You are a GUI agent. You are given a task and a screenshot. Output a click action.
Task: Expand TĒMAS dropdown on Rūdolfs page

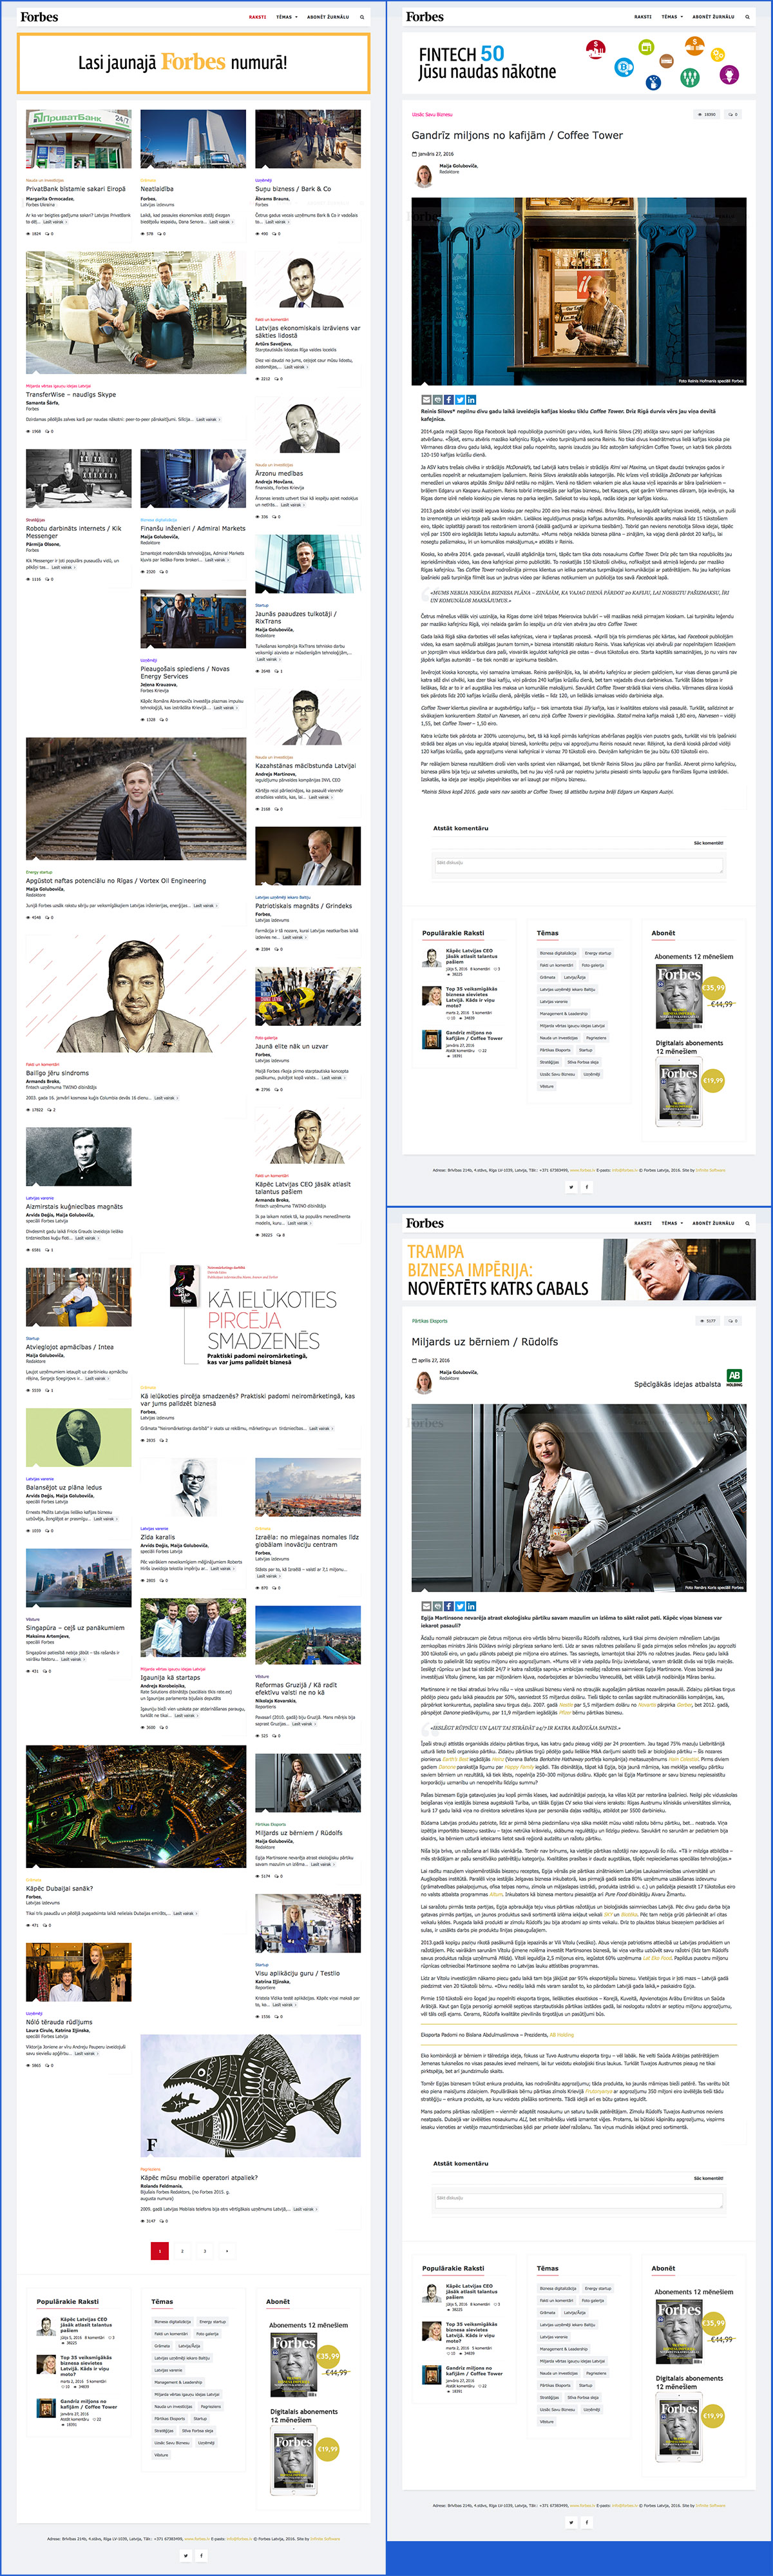click(x=672, y=1223)
